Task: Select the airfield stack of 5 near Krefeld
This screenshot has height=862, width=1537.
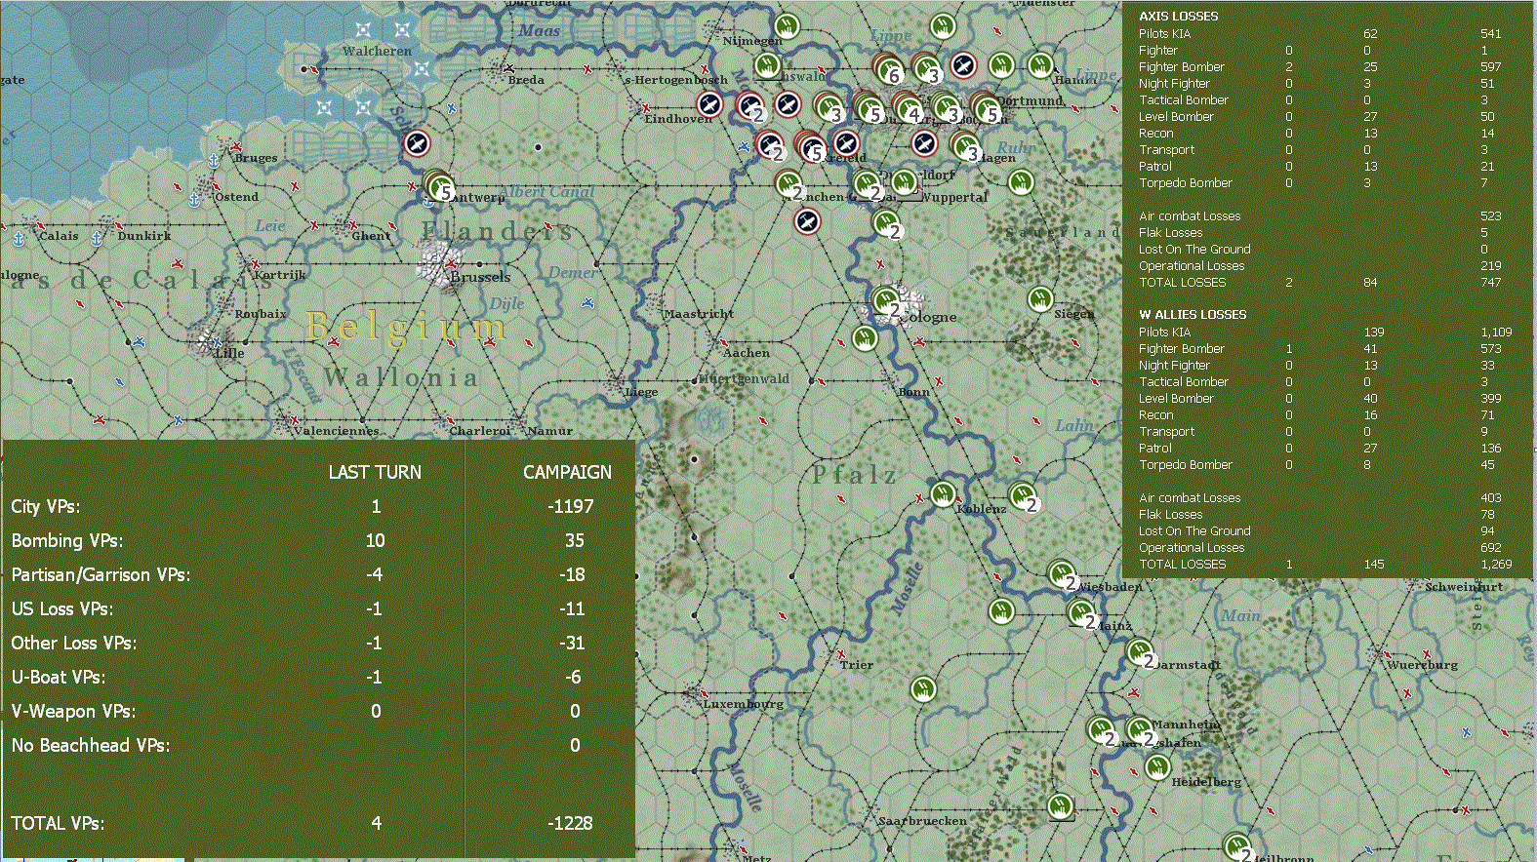Action: [x=810, y=146]
